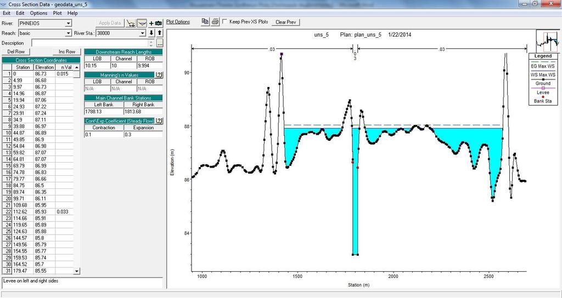Click the Station column header
The height and width of the screenshot is (298, 562).
pyautogui.click(x=23, y=67)
